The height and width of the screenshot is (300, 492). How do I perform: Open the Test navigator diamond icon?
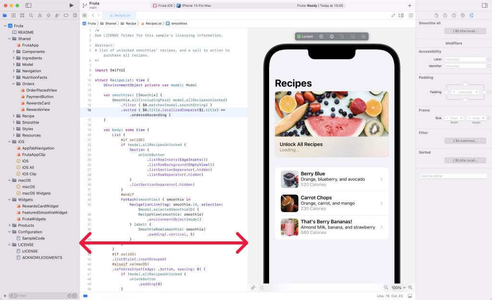pos(49,15)
